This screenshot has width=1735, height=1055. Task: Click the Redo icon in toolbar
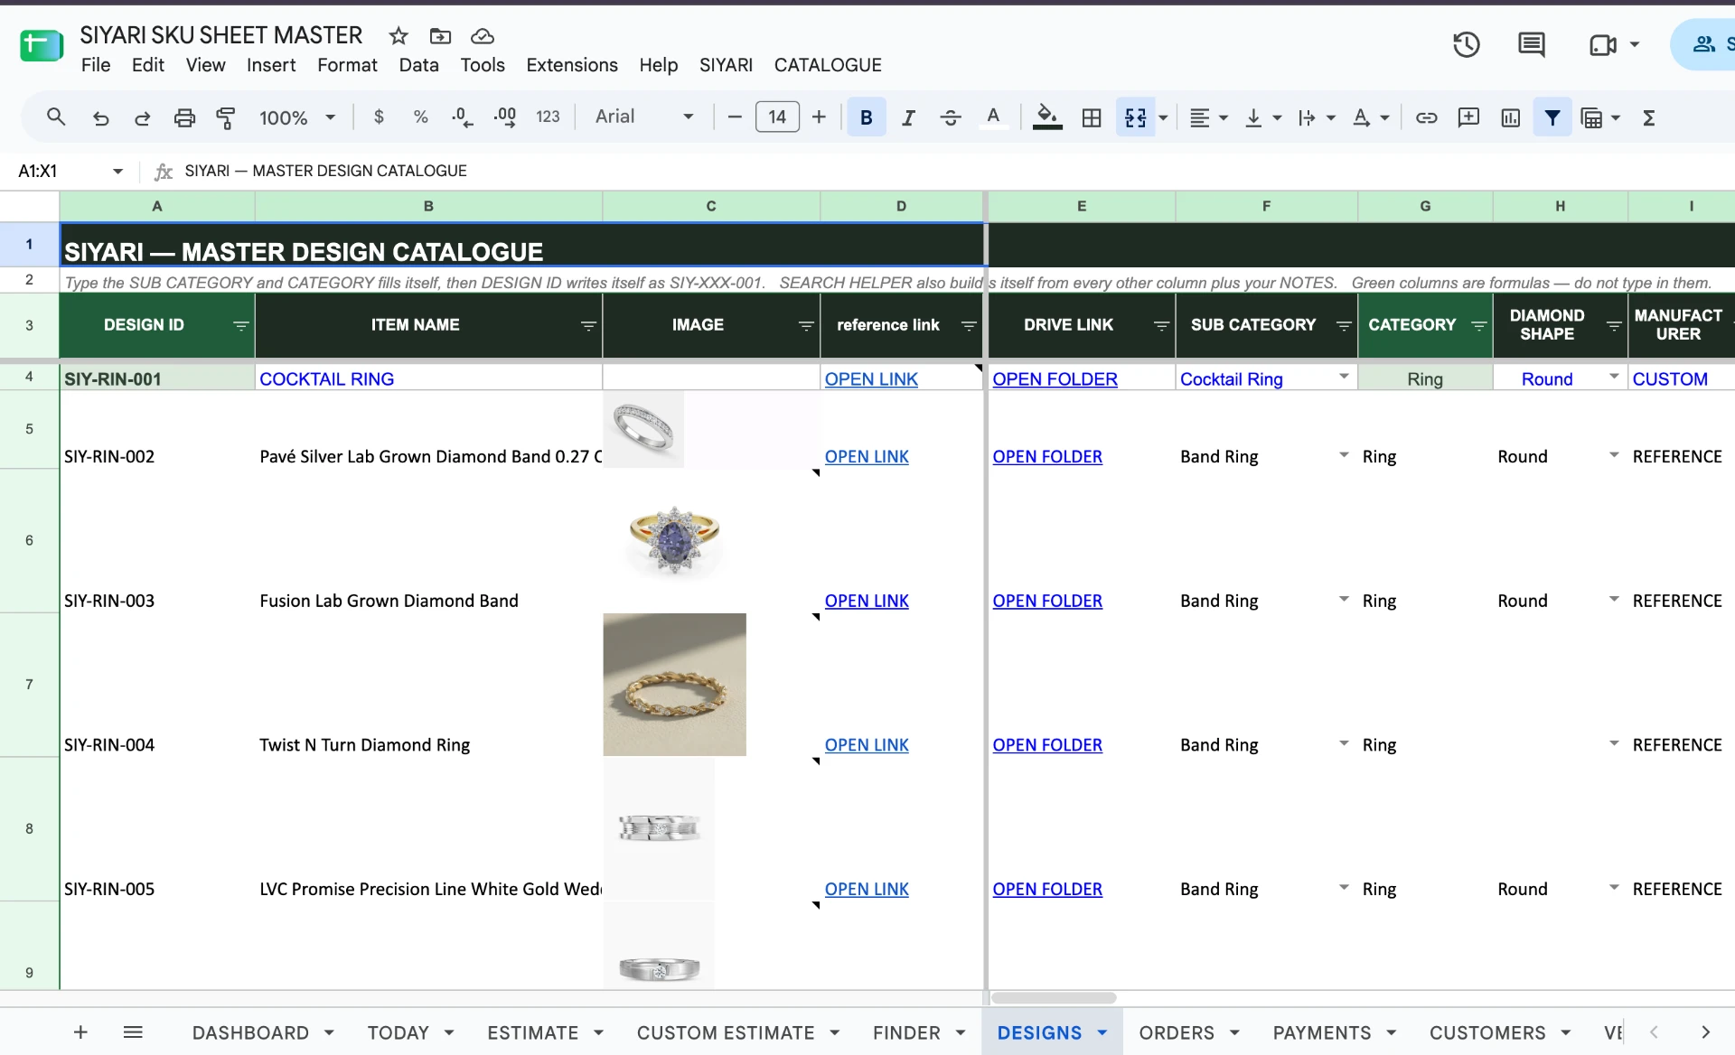(142, 117)
